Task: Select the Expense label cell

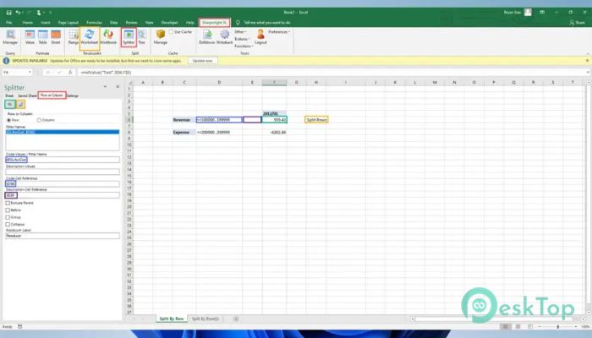Action: [182, 133]
